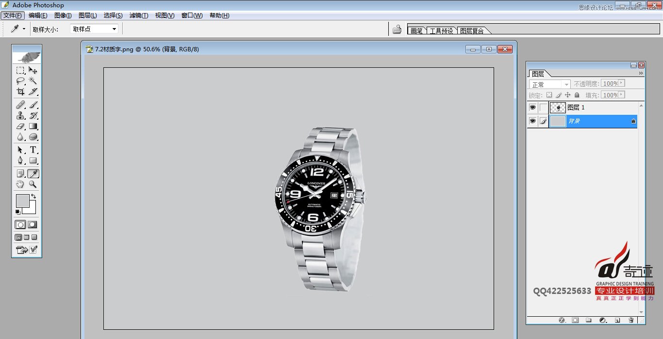Select the Rectangle shape tool
This screenshot has width=663, height=339.
click(33, 160)
